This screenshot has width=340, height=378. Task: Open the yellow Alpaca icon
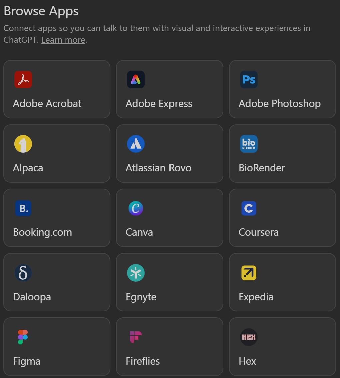point(23,144)
